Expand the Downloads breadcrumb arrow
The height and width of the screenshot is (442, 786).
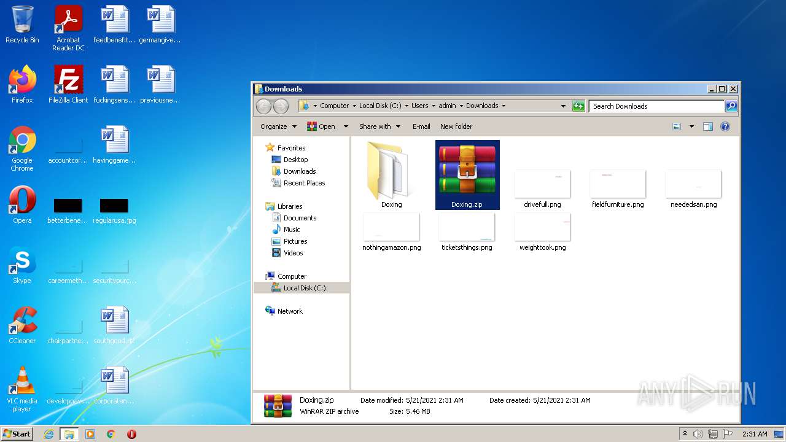point(504,106)
